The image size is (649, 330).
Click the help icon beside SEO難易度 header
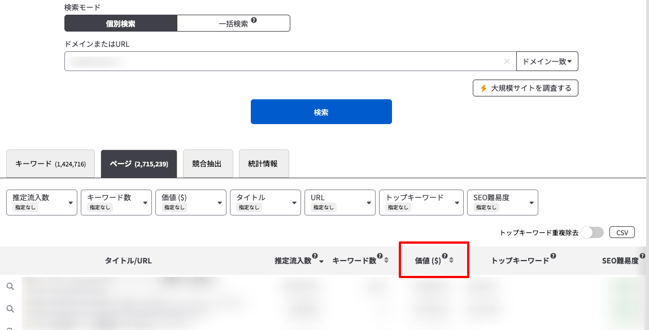point(642,256)
